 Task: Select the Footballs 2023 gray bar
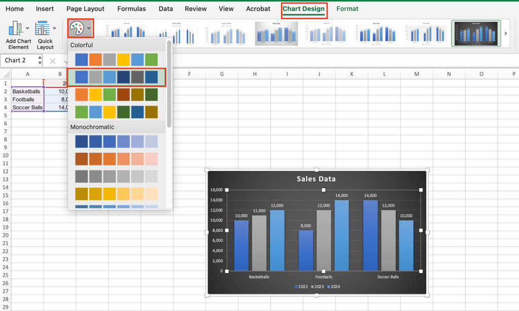tap(324, 240)
